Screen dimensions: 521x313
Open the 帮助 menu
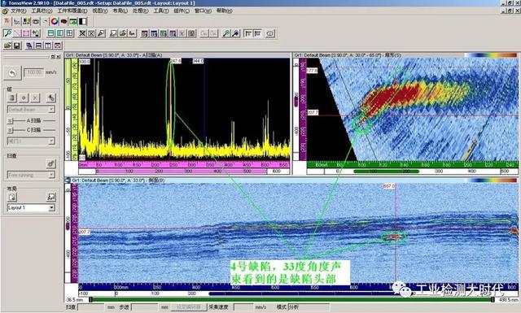point(225,11)
